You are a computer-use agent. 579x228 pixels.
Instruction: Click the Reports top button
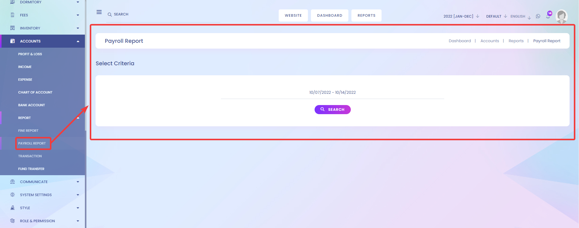click(x=366, y=15)
